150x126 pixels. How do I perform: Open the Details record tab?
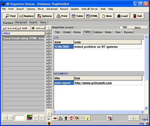coord(67,32)
